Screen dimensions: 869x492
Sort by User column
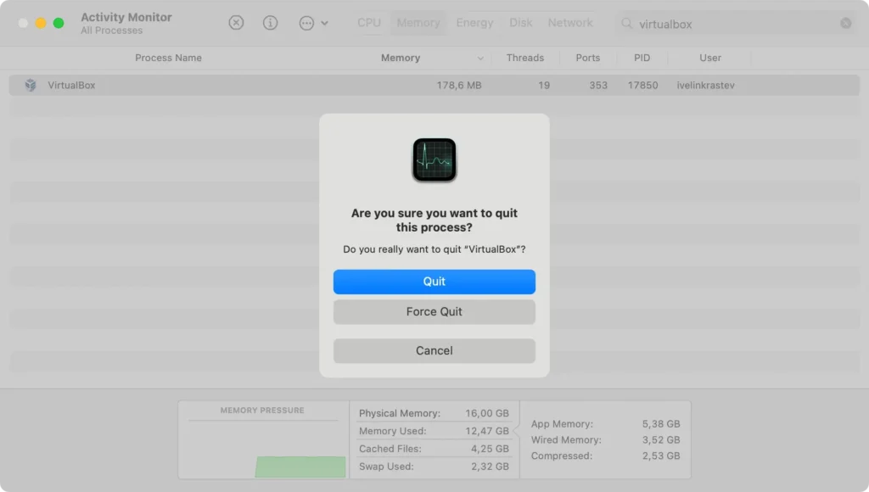click(710, 58)
